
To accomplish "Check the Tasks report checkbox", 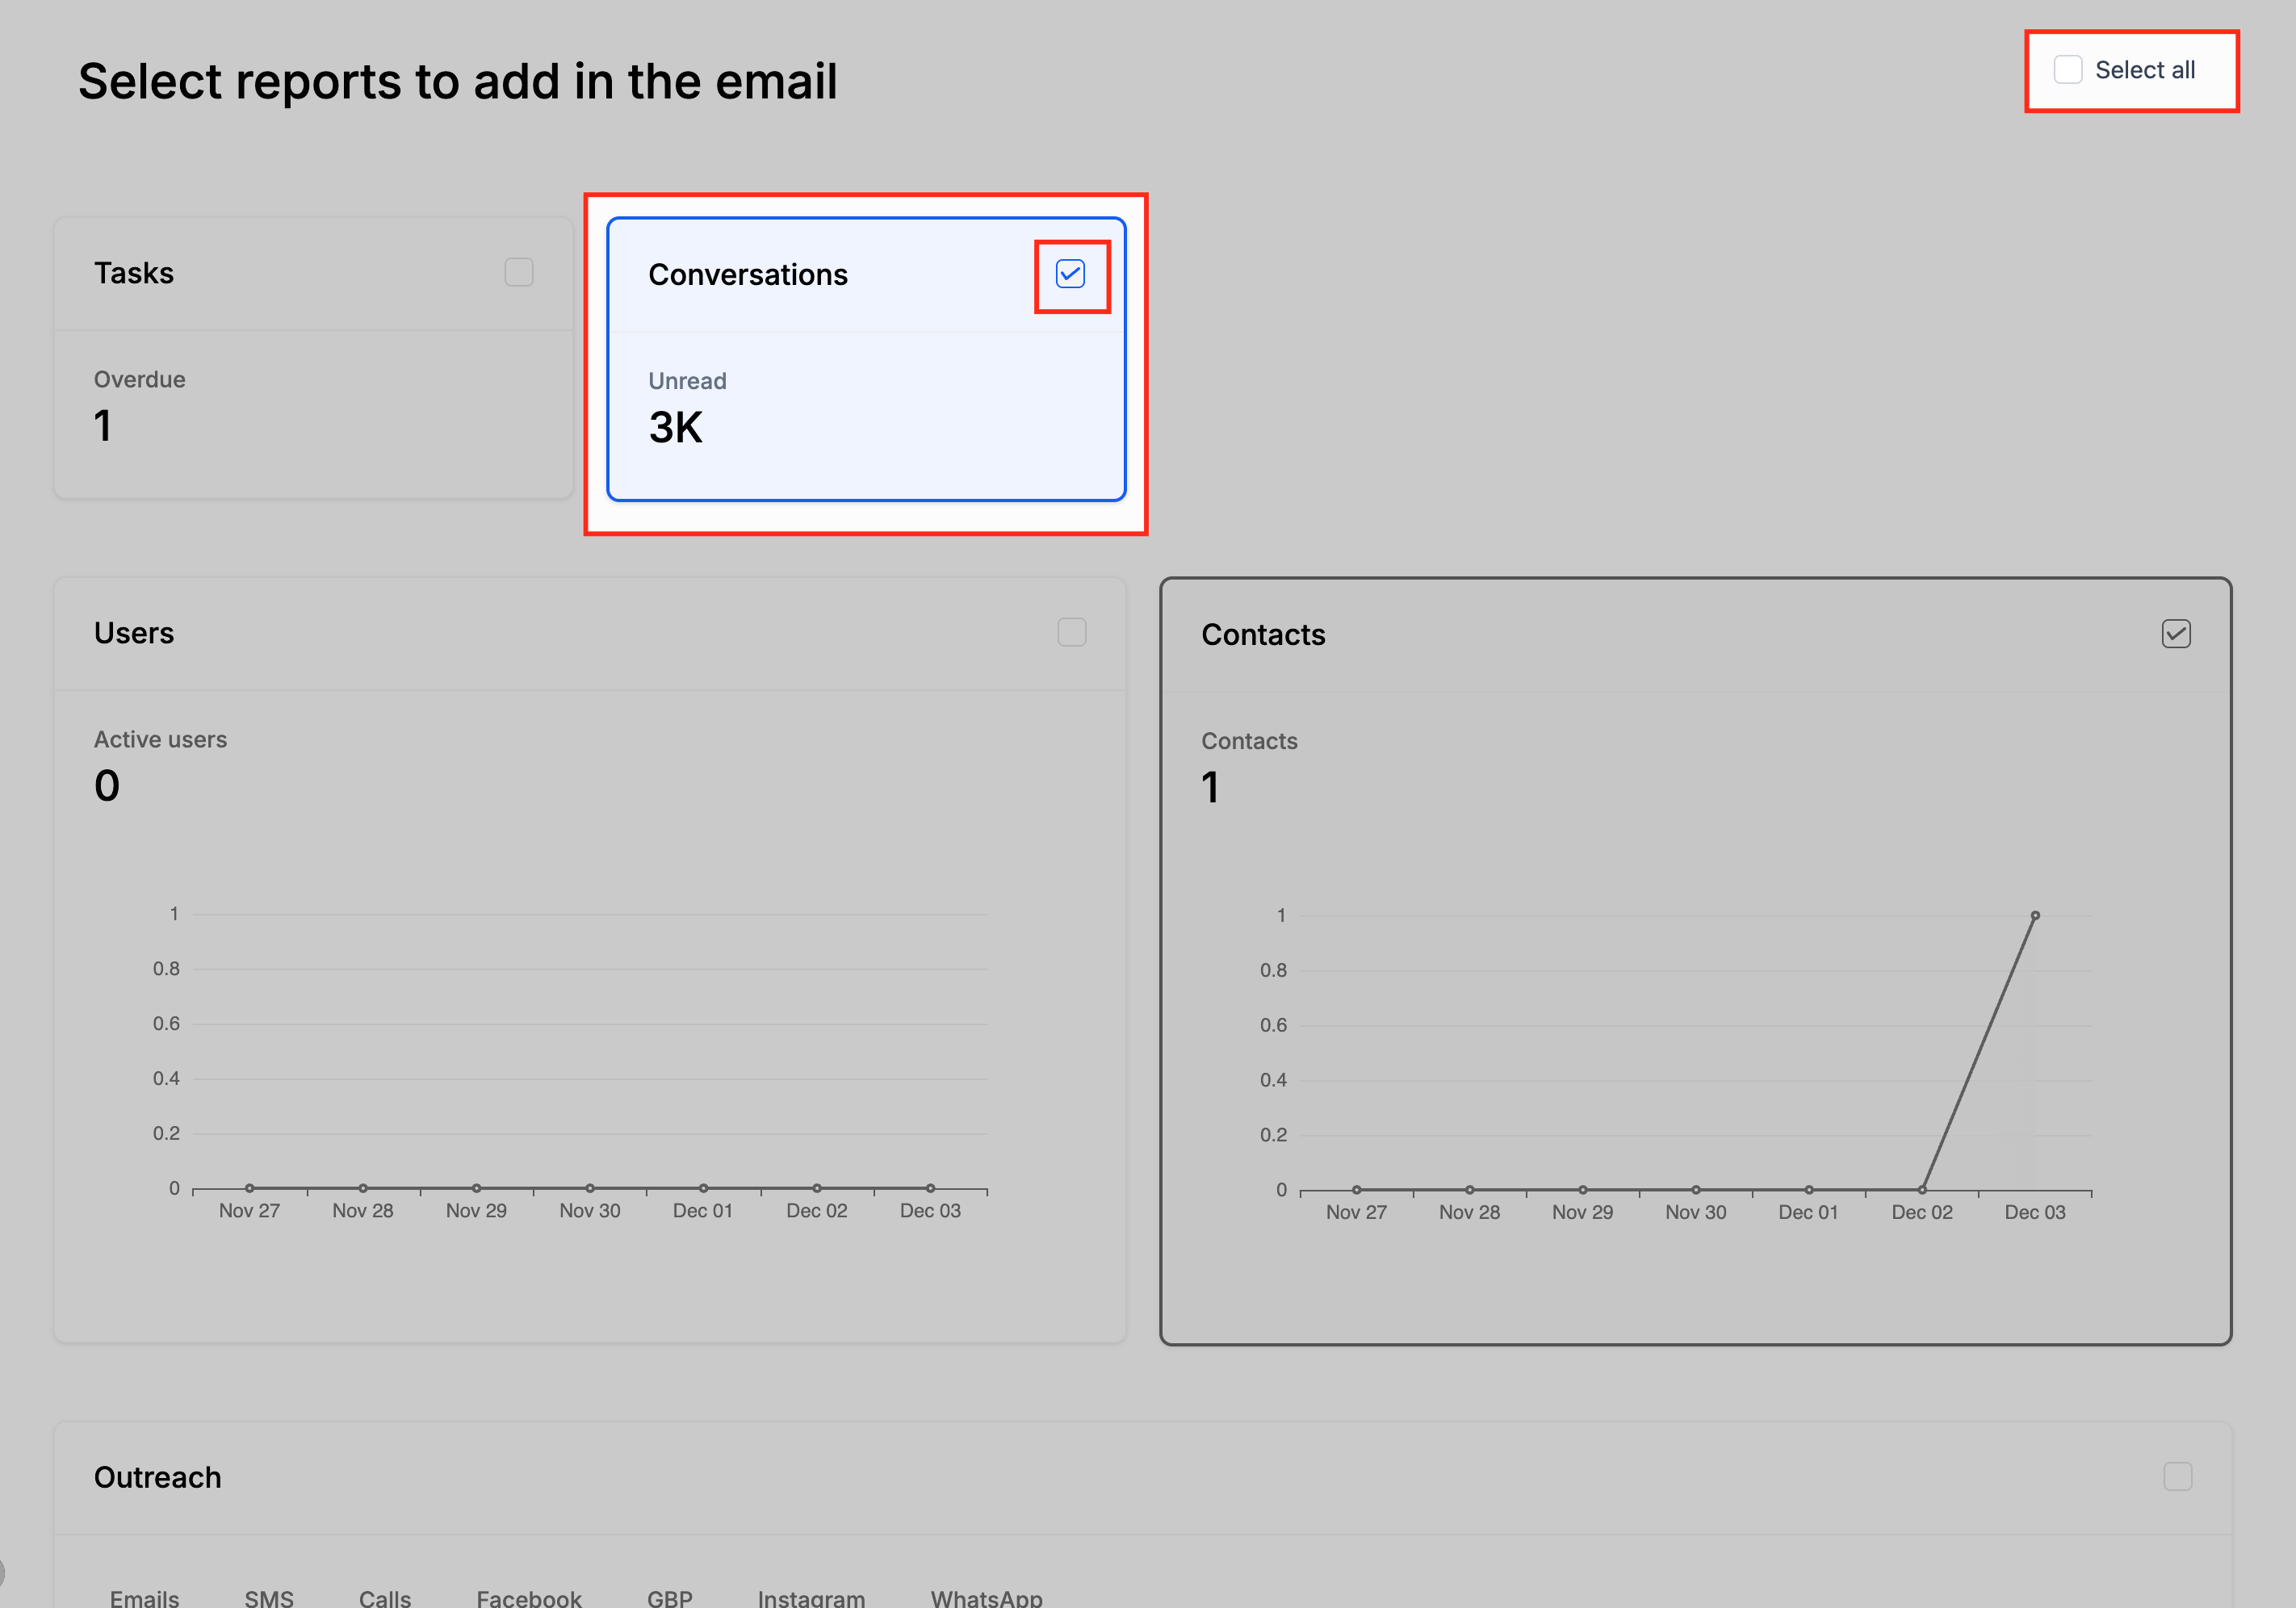I will [518, 272].
